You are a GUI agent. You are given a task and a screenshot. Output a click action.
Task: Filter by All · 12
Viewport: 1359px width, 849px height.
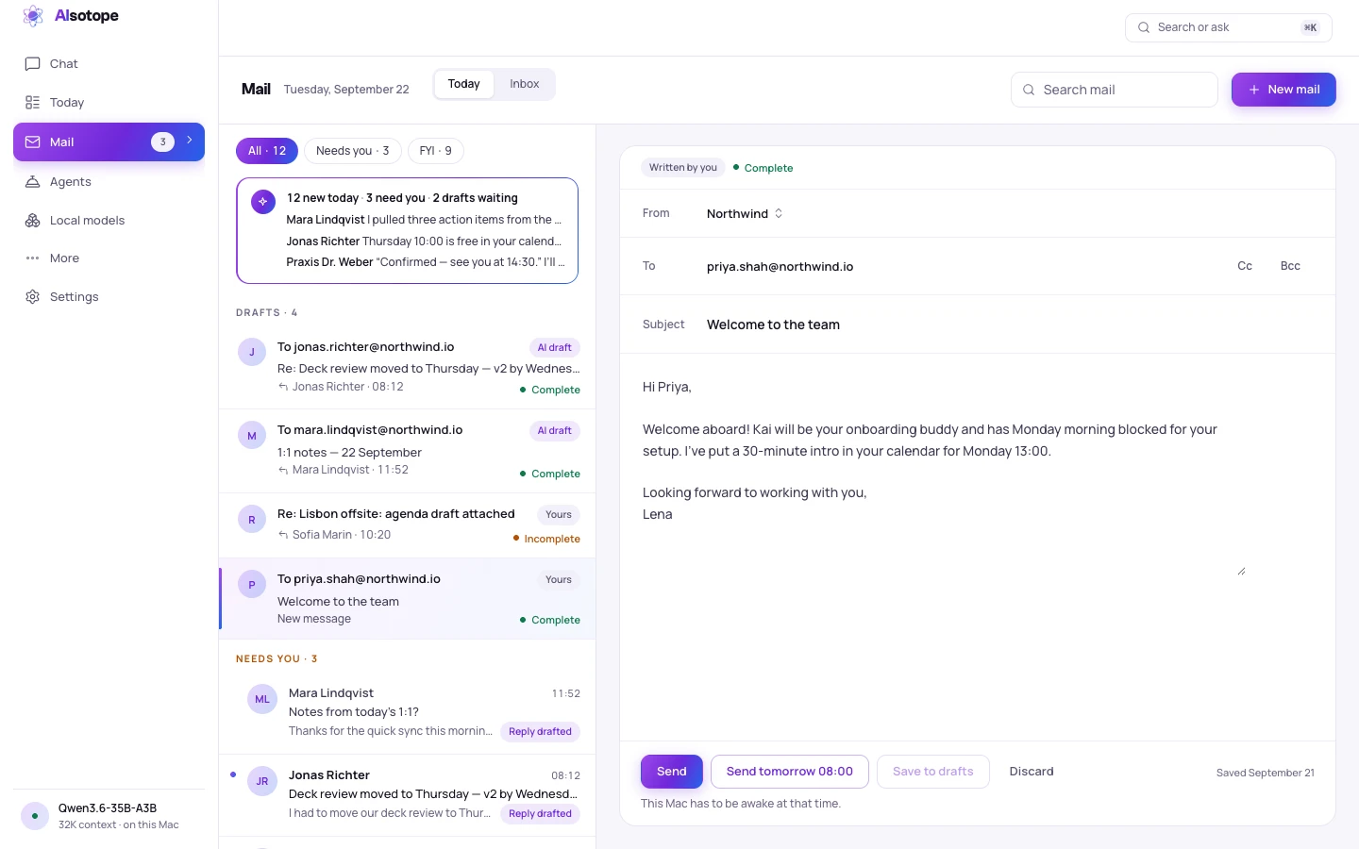coord(267,151)
